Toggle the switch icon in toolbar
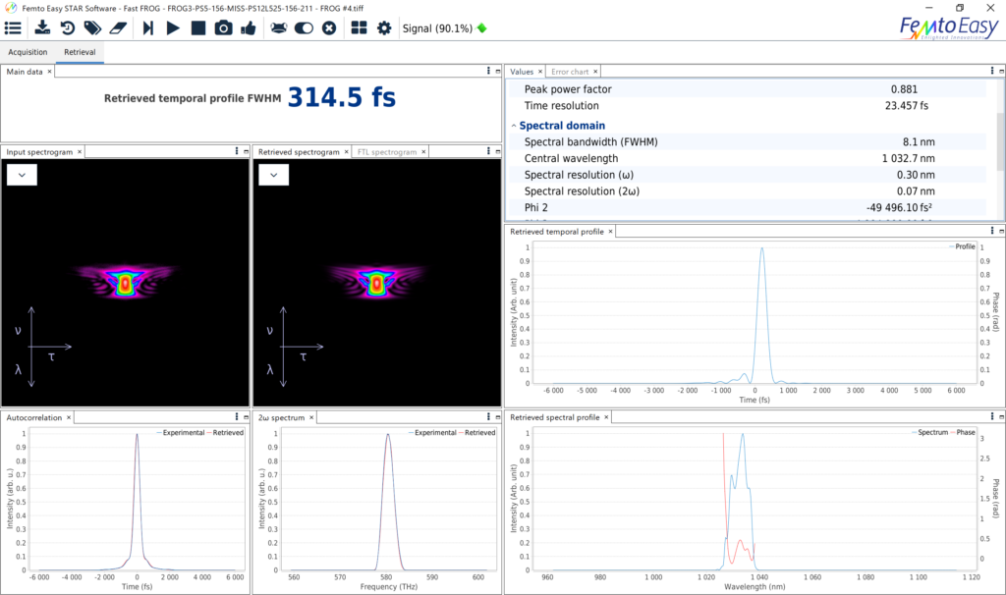The height and width of the screenshot is (595, 1006). point(304,28)
